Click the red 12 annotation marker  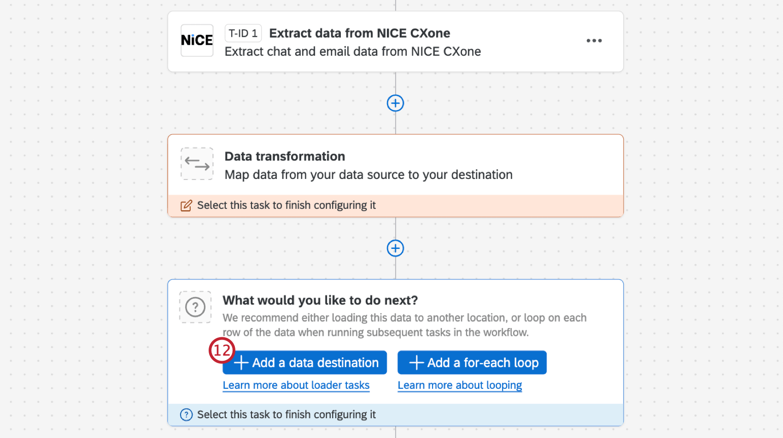pos(222,351)
